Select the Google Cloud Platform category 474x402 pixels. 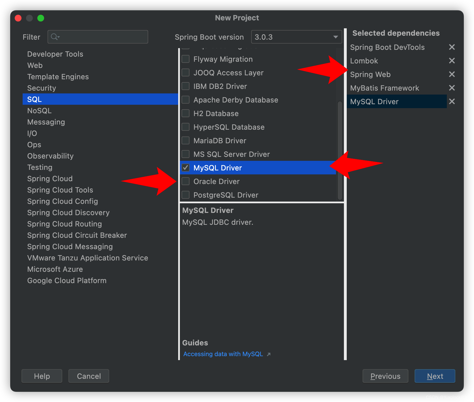click(x=100, y=280)
